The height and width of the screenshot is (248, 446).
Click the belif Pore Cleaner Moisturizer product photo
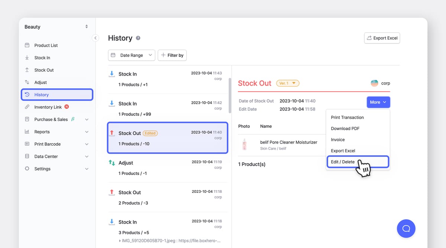point(244,145)
